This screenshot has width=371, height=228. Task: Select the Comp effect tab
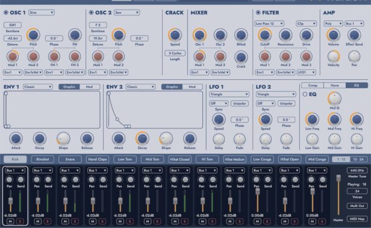click(x=313, y=85)
